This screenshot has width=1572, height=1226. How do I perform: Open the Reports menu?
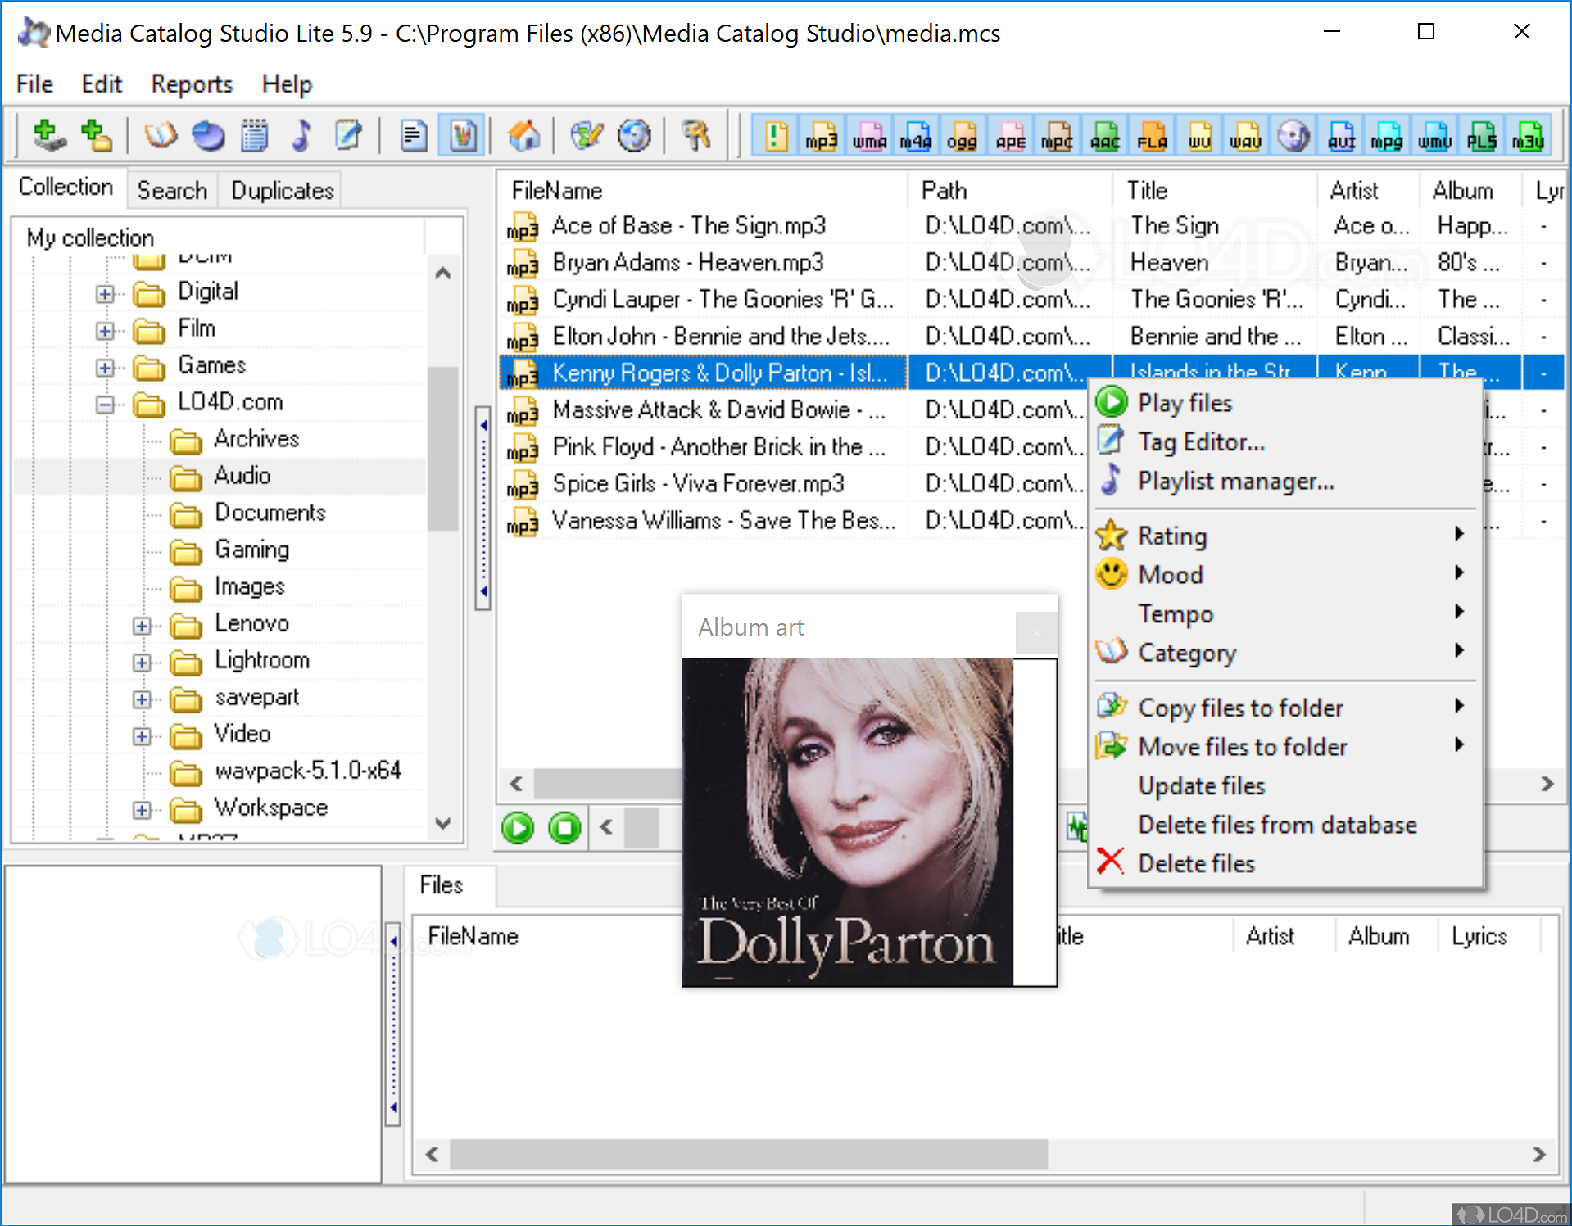point(192,84)
